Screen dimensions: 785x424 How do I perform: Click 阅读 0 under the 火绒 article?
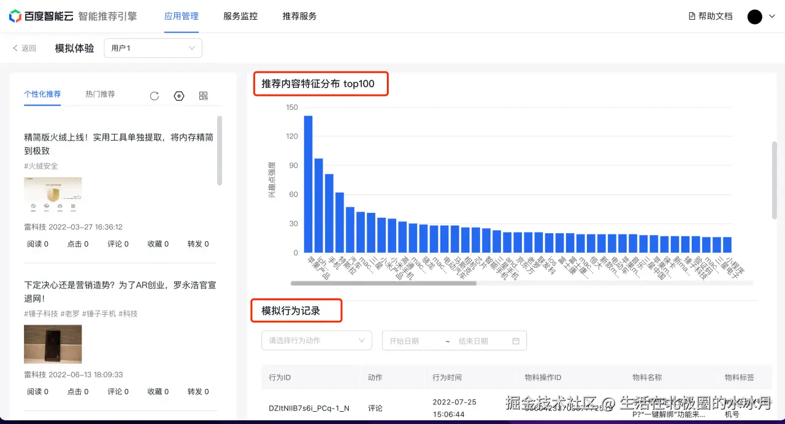click(x=37, y=244)
